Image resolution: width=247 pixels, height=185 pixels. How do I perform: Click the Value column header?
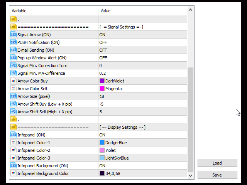pos(142,11)
